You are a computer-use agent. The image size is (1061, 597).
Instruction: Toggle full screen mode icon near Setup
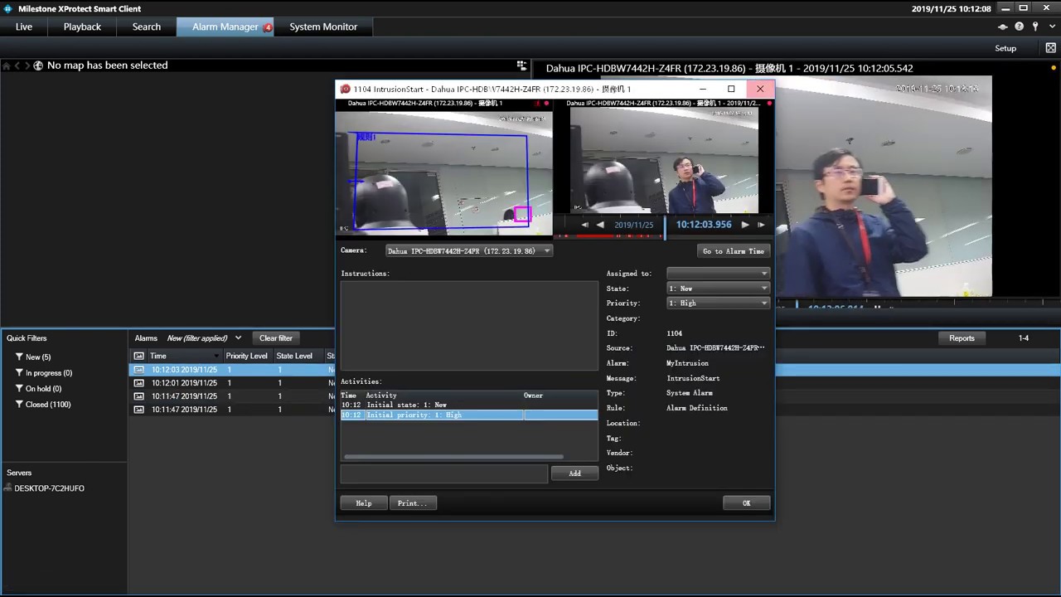click(1051, 48)
